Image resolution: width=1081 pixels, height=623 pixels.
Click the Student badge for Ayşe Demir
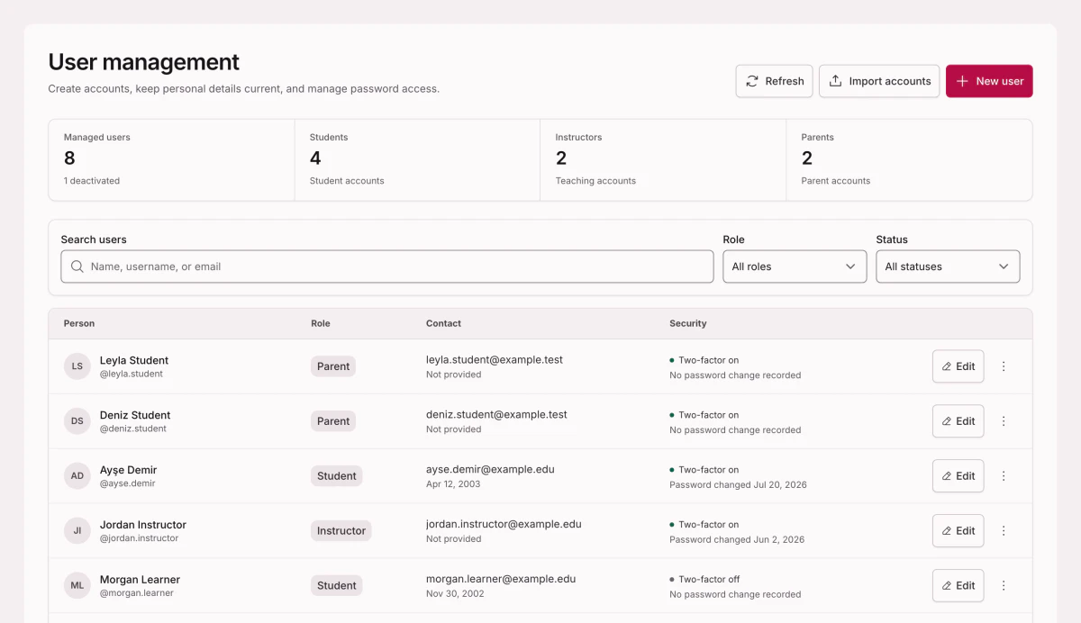coord(337,476)
